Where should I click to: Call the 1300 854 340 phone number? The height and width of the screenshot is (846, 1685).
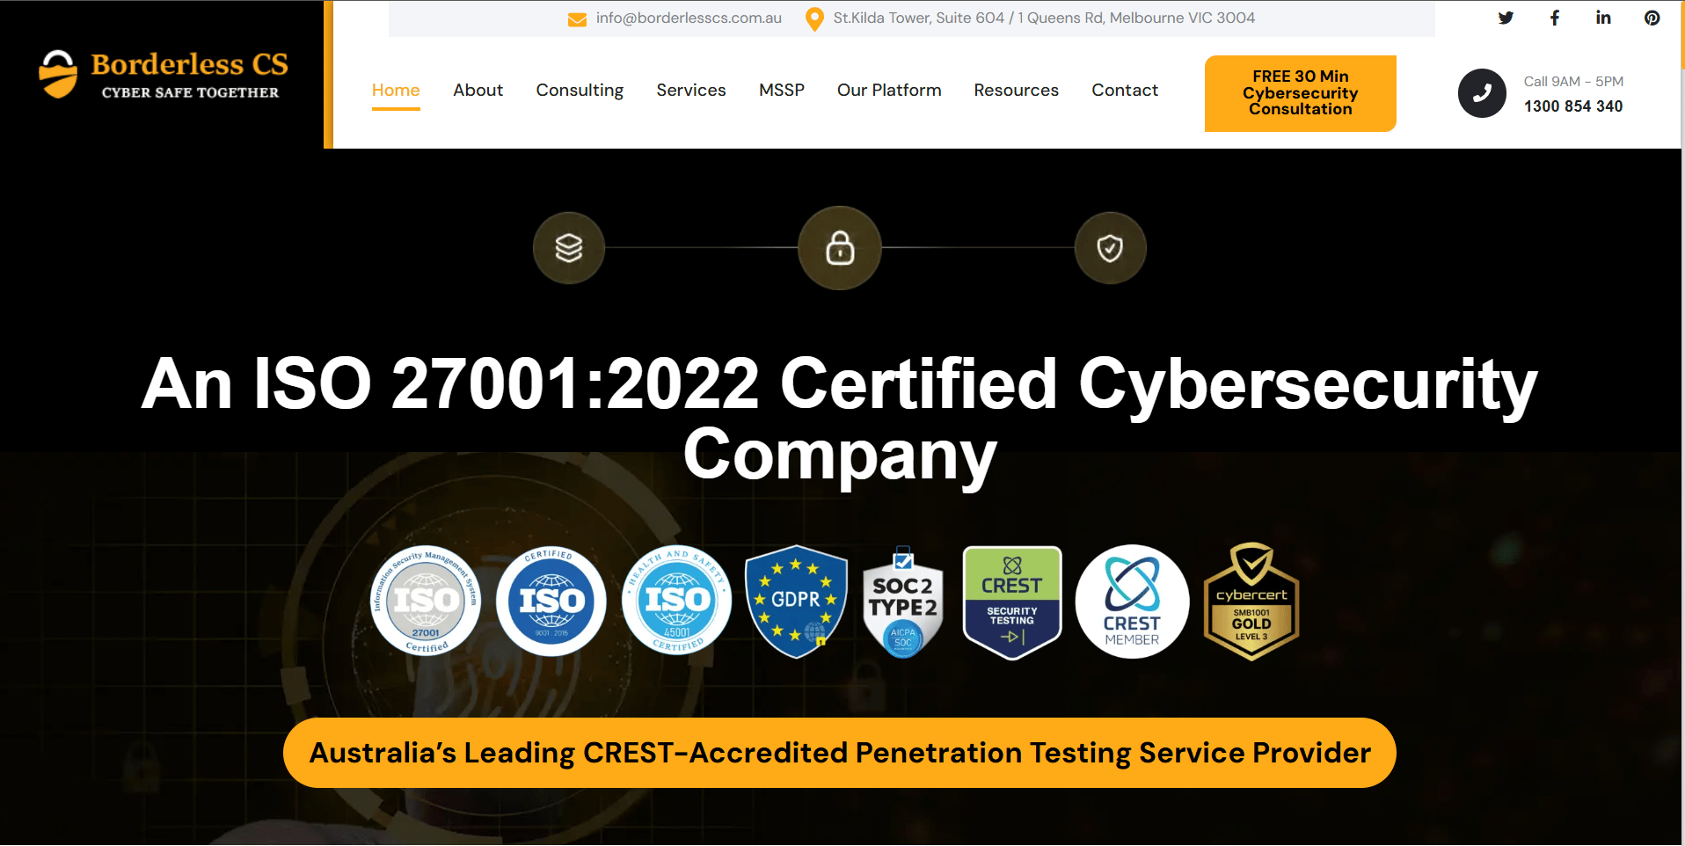click(x=1573, y=106)
